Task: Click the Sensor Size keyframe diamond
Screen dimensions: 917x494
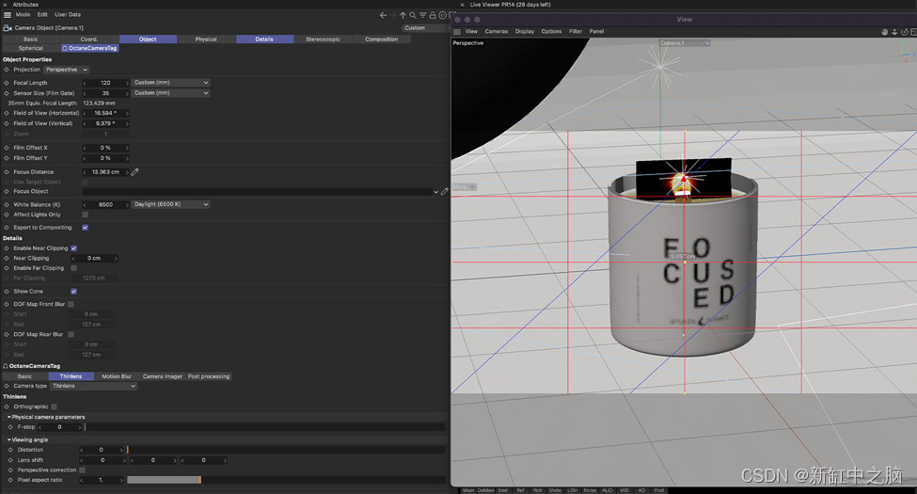Action: [7, 93]
